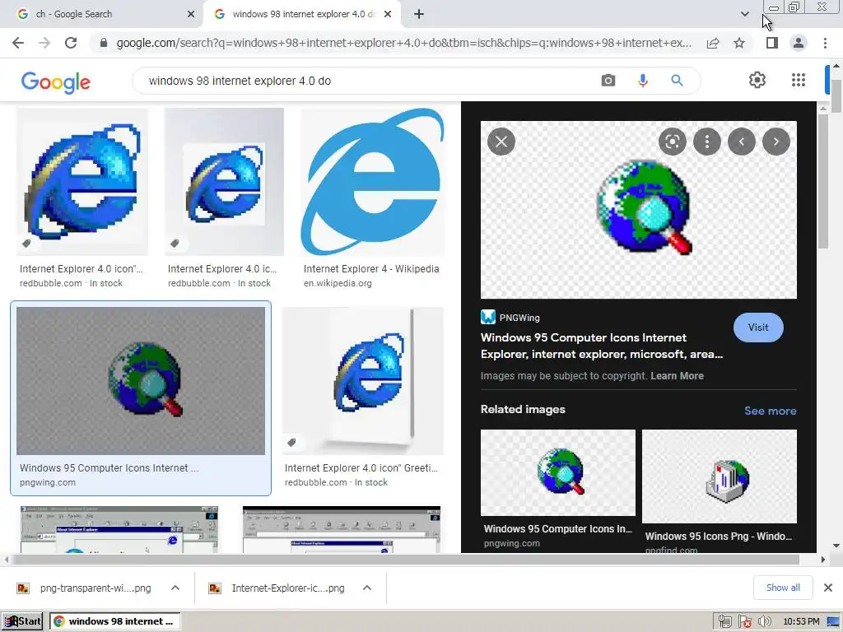Screen dimensions: 843x632
Task: Open the related 'Windows 95 Computer Icons In...' thumbnail
Action: click(557, 472)
